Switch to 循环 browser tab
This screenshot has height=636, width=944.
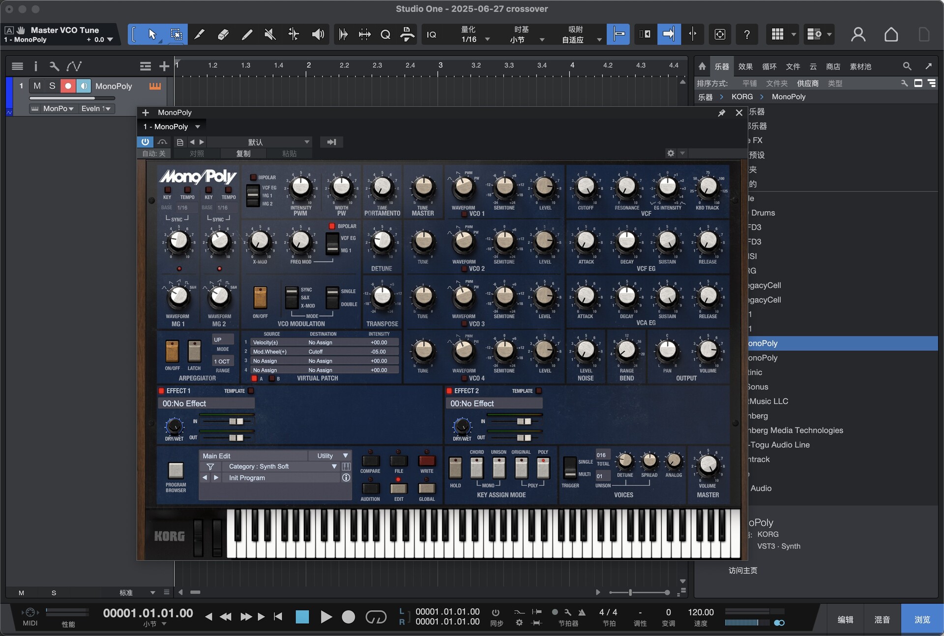(769, 66)
